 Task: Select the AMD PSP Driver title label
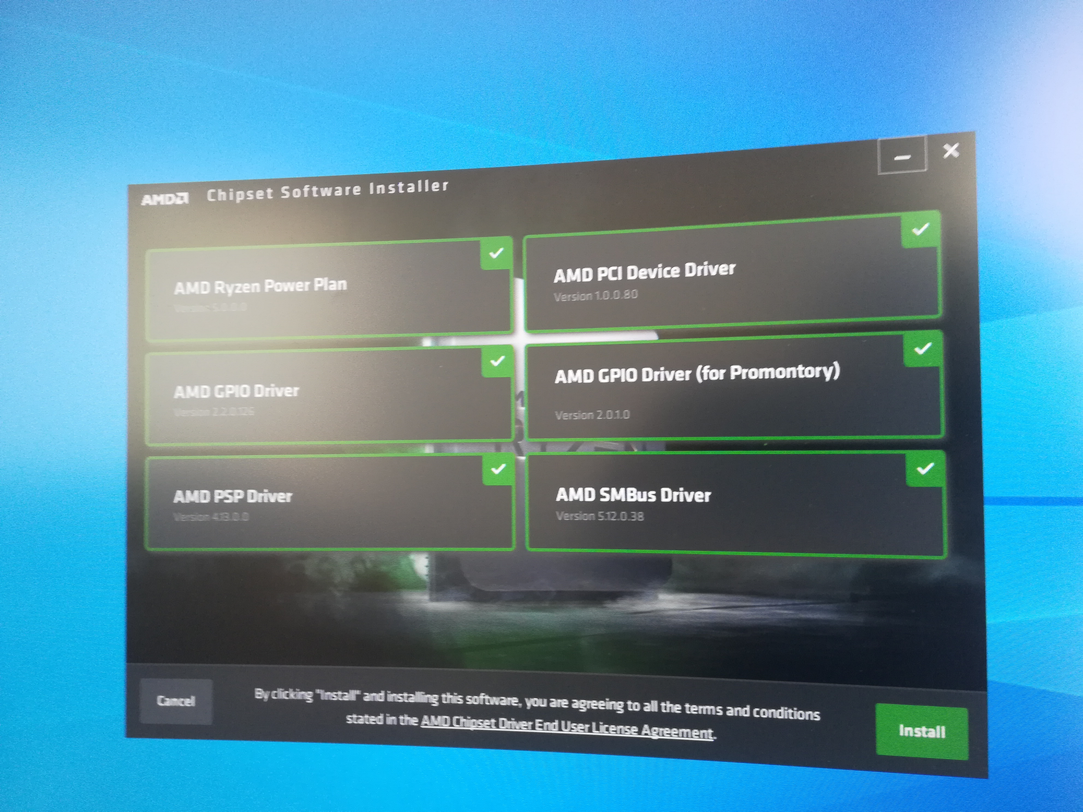pyautogui.click(x=233, y=497)
